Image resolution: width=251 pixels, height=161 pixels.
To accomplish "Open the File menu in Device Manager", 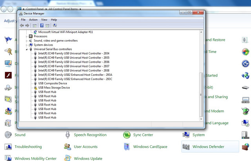I will point(23,20).
